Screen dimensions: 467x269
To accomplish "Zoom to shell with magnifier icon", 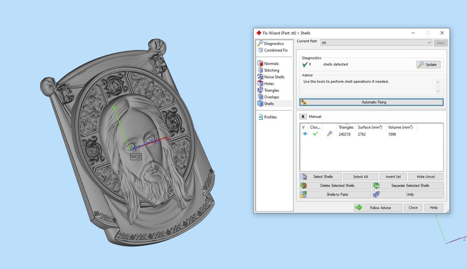I will 330,134.
